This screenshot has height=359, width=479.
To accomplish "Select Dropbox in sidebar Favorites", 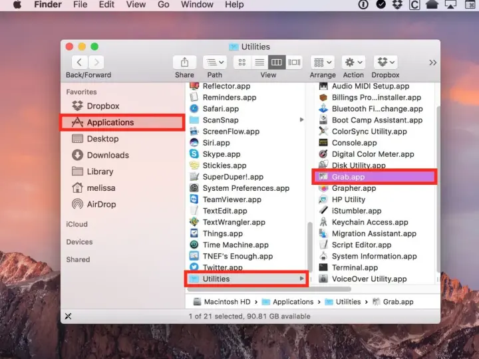I will (122, 106).
